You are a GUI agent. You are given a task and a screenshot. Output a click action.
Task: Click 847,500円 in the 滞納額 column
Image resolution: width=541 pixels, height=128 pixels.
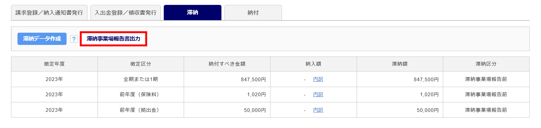point(426,79)
